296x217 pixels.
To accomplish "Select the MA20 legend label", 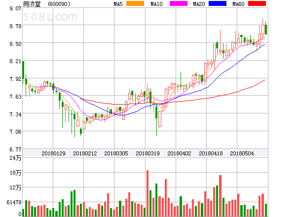I will [x=199, y=4].
